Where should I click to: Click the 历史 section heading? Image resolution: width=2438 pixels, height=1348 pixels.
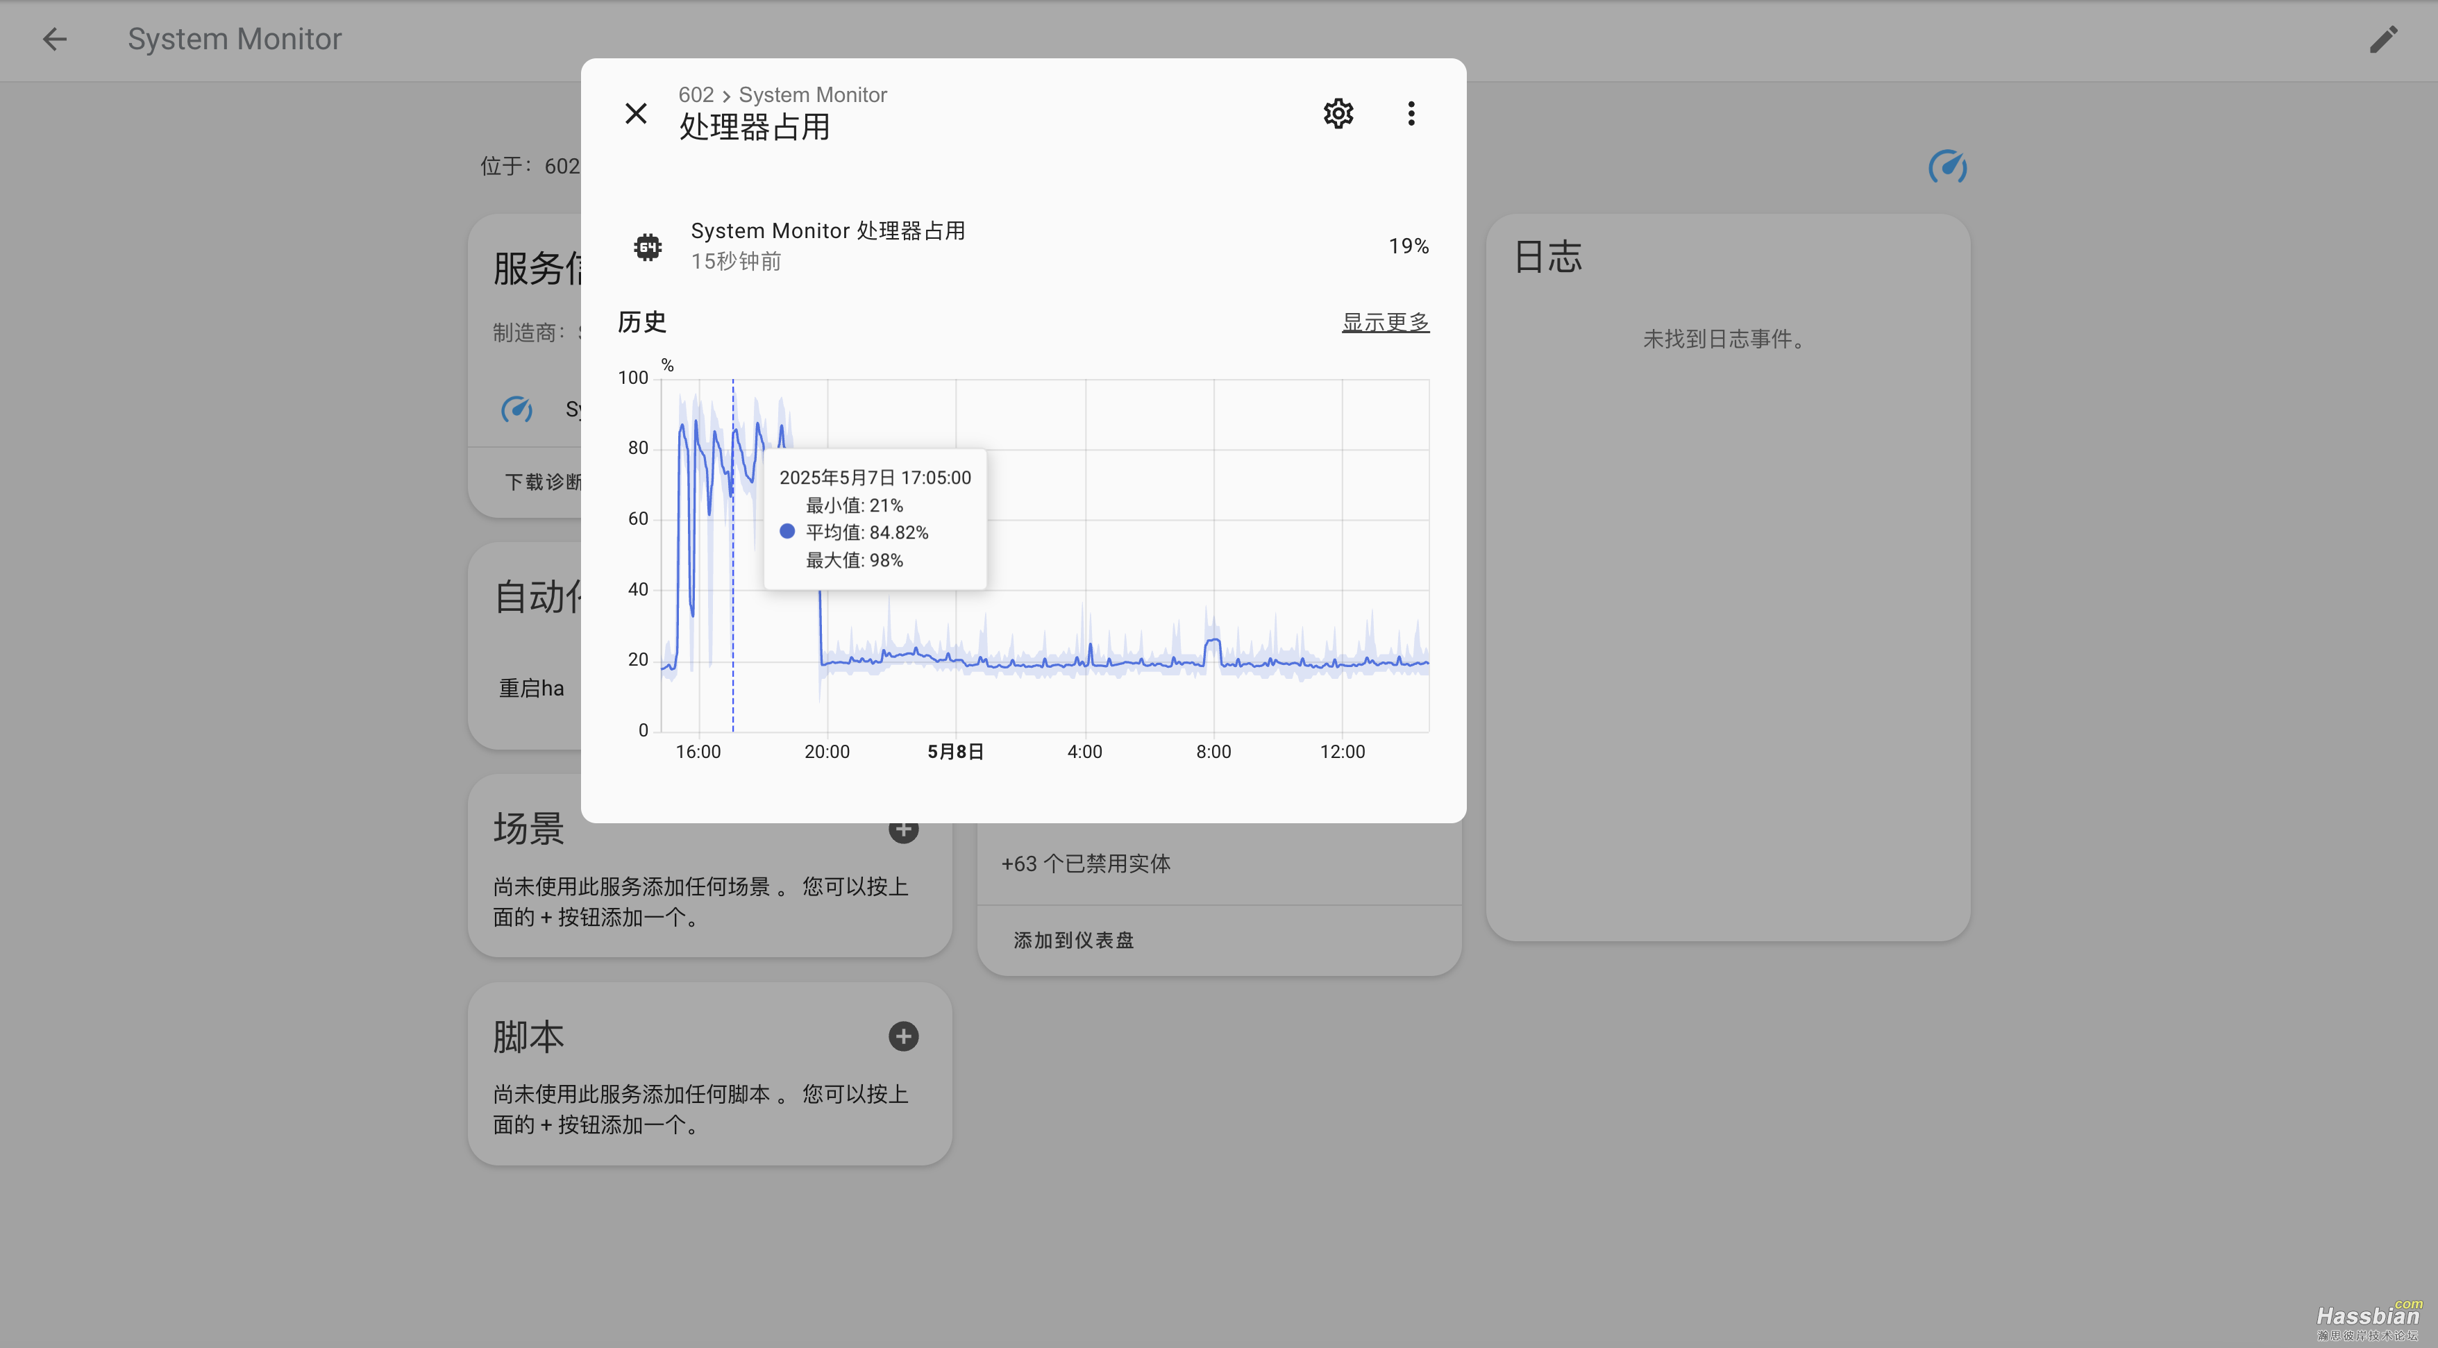(x=641, y=322)
